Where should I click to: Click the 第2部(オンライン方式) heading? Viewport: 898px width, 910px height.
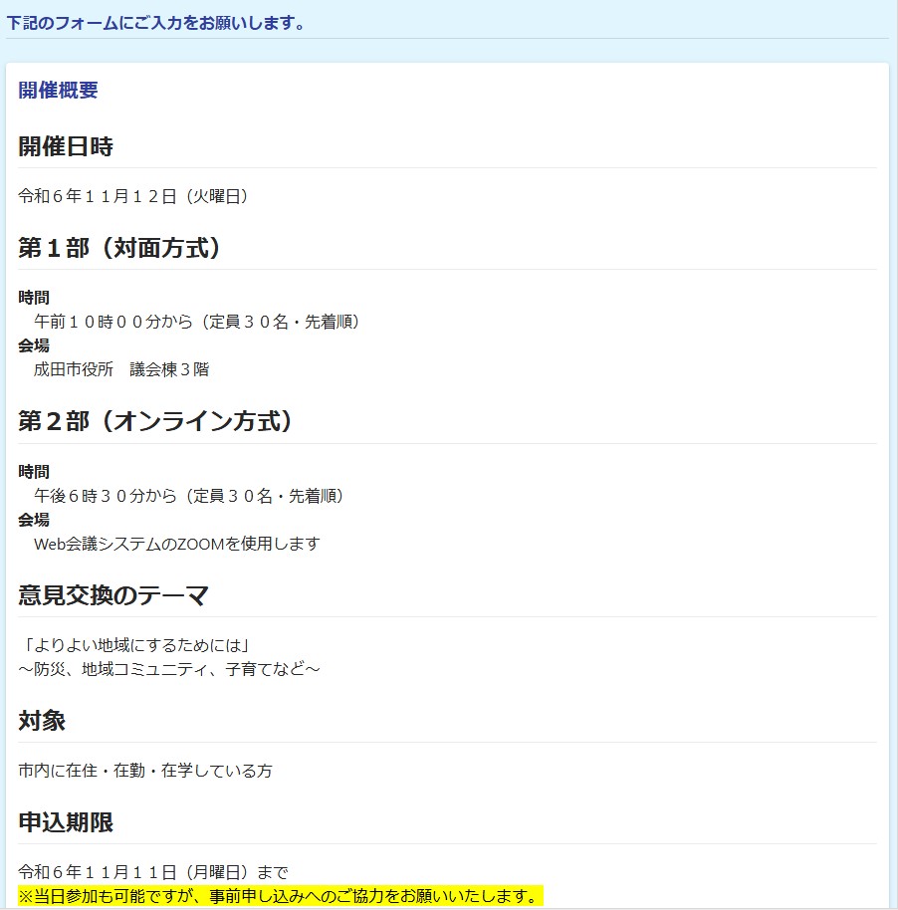pyautogui.click(x=156, y=421)
